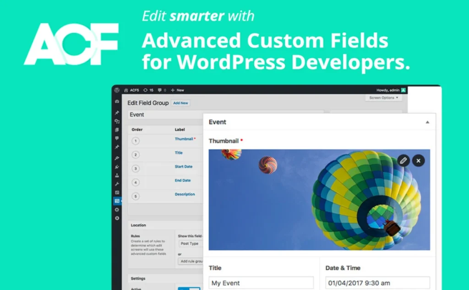Screen dimensions: 469x290
Task: Open the ACF5 site home link
Action: [x=131, y=90]
